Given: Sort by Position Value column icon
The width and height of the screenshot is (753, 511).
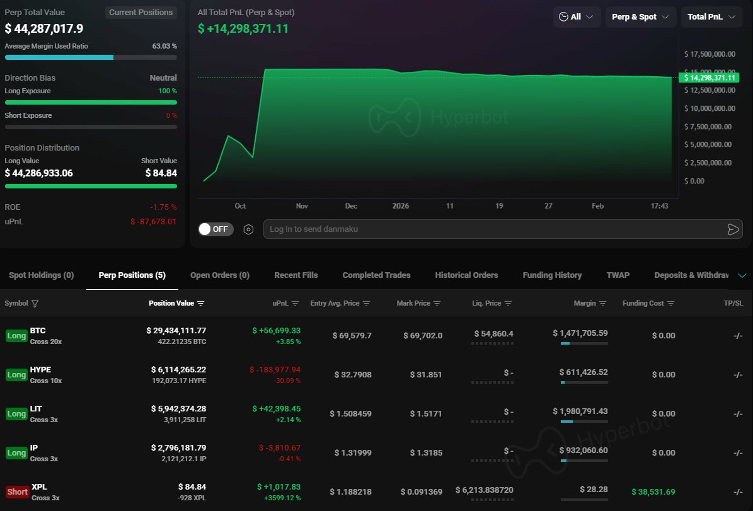Looking at the screenshot, I should tap(201, 304).
